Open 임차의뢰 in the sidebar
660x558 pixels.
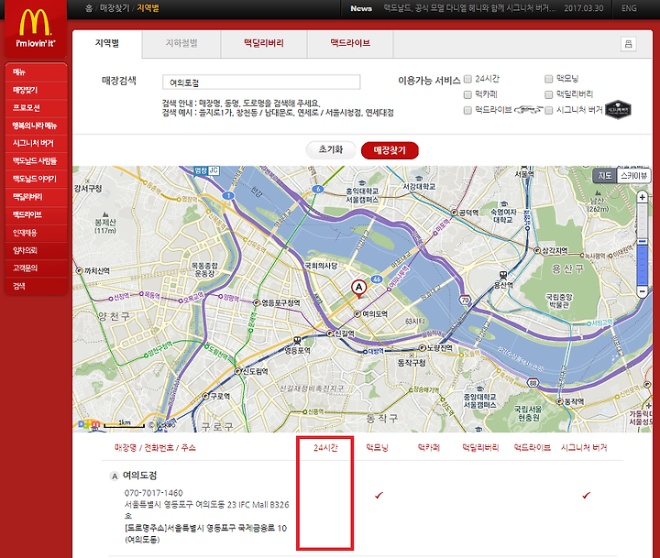(36, 250)
